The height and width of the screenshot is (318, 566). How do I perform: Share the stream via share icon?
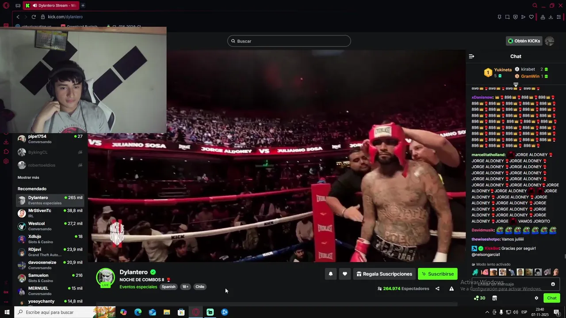click(437, 288)
